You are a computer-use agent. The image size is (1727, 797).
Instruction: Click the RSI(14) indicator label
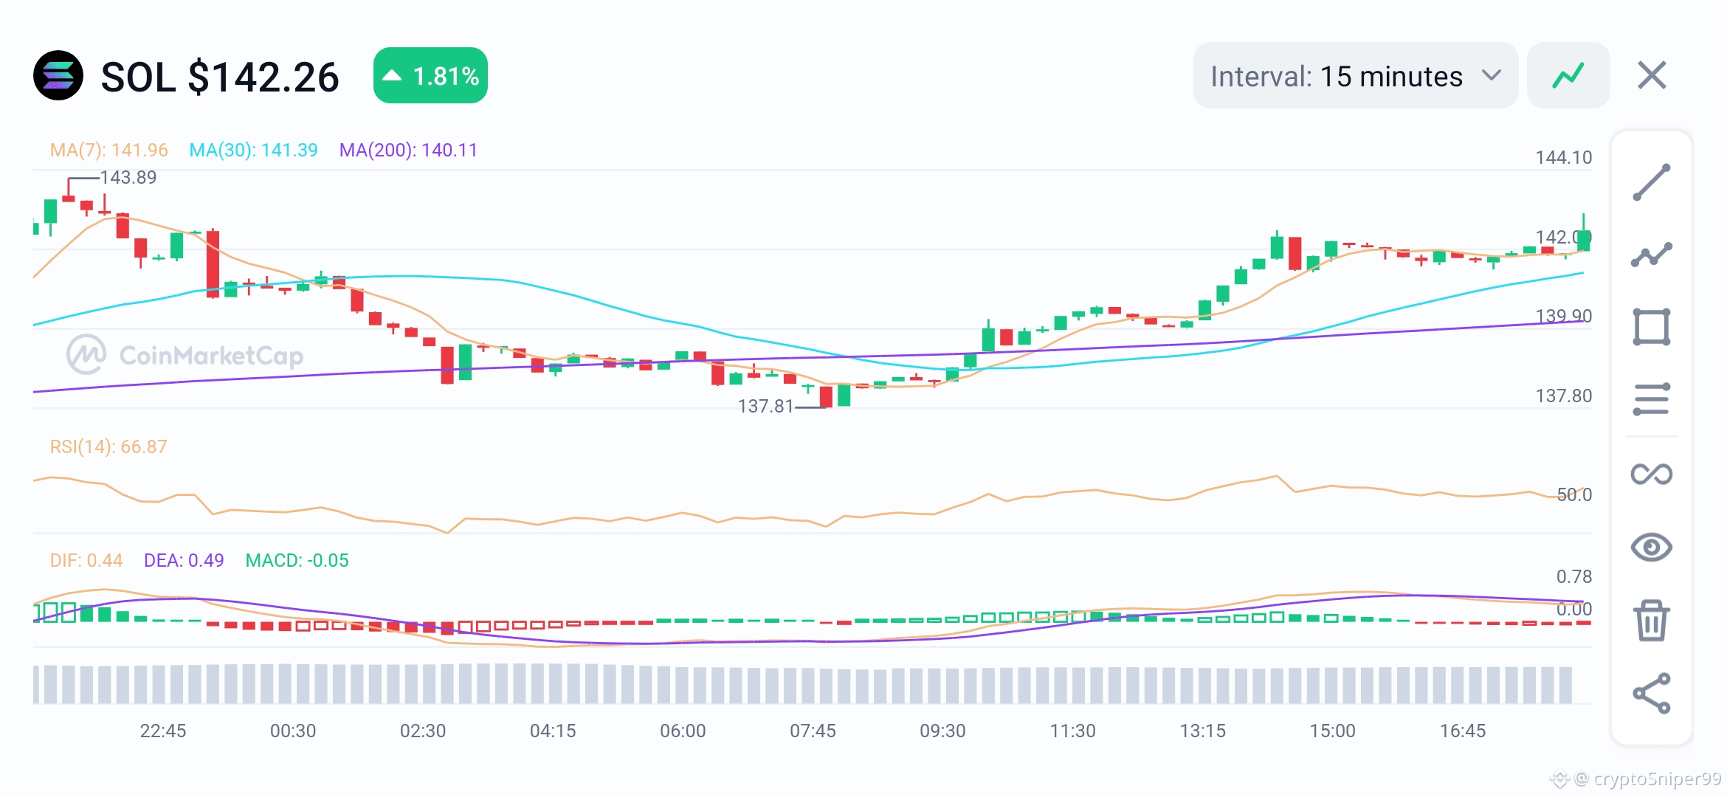pyautogui.click(x=108, y=446)
